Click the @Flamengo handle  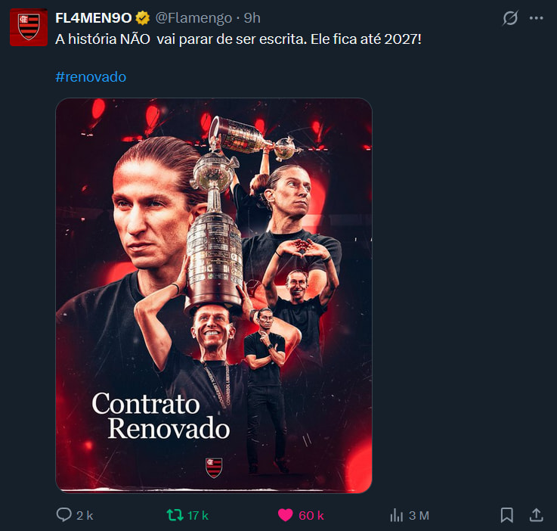point(194,18)
